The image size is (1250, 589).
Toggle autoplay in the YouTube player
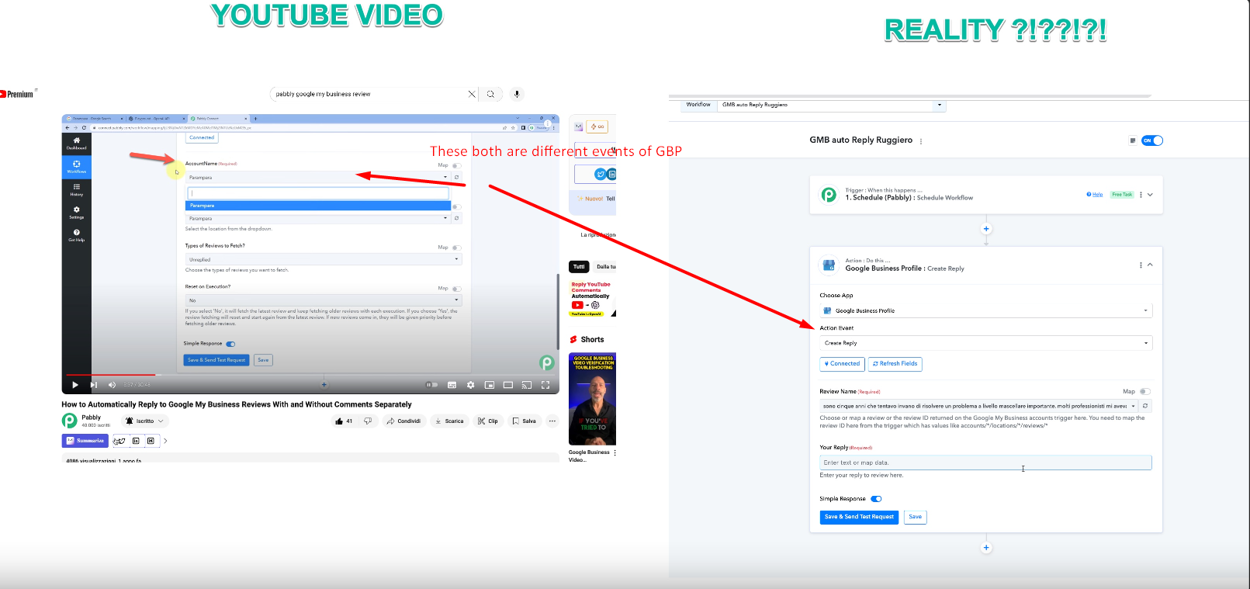tap(432, 385)
